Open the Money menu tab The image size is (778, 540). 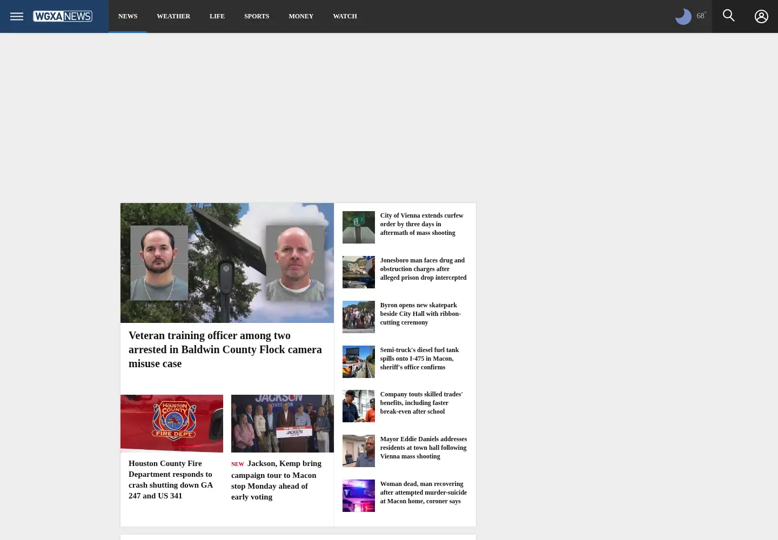point(301,16)
